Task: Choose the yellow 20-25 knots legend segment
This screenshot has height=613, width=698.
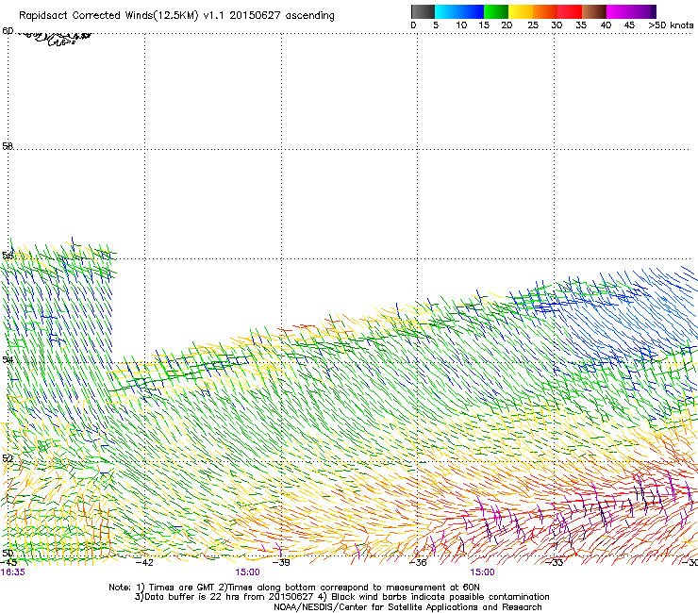Action: (x=521, y=11)
